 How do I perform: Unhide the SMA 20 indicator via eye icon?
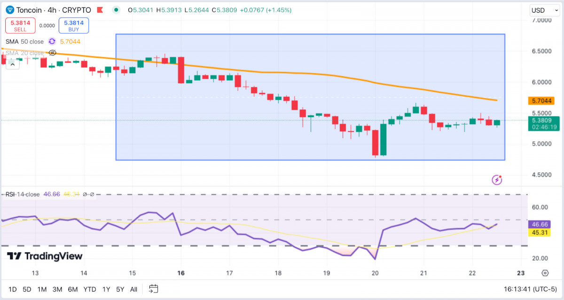tap(52, 53)
